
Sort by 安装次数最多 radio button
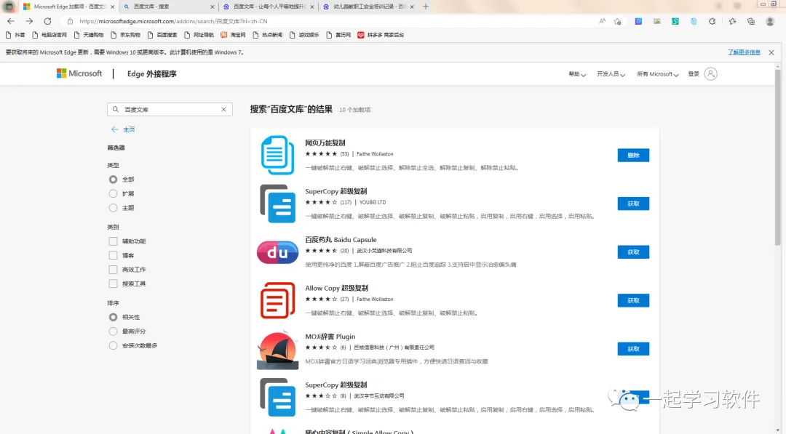(x=114, y=345)
